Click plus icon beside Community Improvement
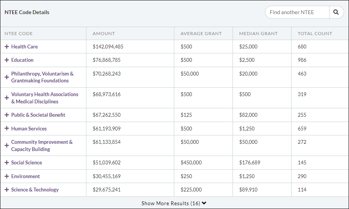 tap(6, 145)
